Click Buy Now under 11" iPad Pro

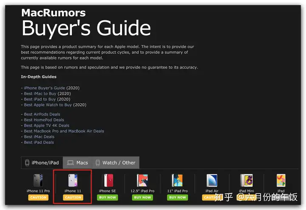(177, 198)
